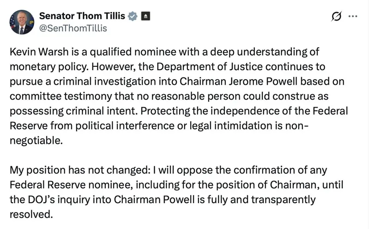Image resolution: width=369 pixels, height=229 pixels.
Task: Click the words "Kevin Warsh" in the post
Action: (36, 52)
